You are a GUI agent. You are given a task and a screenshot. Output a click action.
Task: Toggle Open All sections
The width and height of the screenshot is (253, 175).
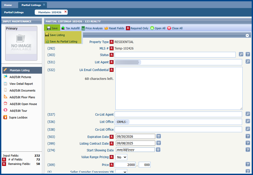coord(152,28)
